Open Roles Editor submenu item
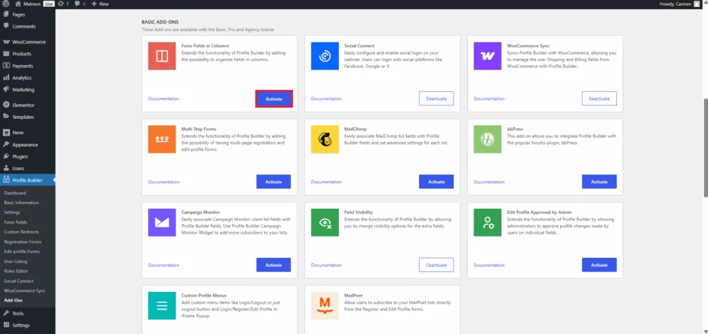 click(16, 271)
